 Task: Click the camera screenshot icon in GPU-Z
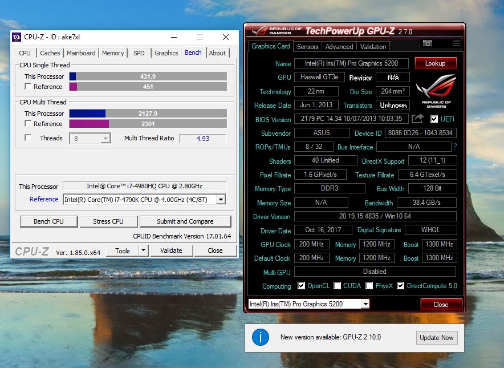(x=427, y=43)
